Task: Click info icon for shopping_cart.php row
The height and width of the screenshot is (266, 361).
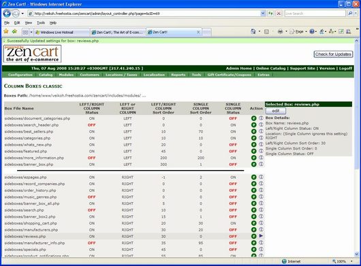Action: click(261, 222)
